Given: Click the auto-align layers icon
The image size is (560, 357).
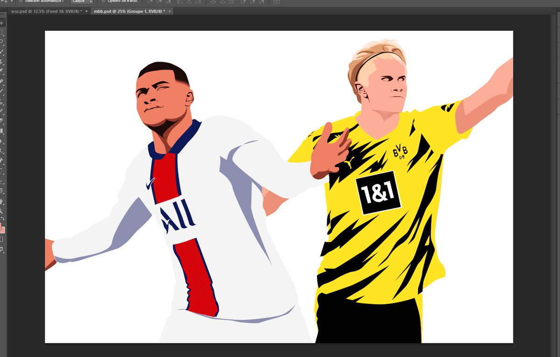Looking at the screenshot, I should pos(276,1).
